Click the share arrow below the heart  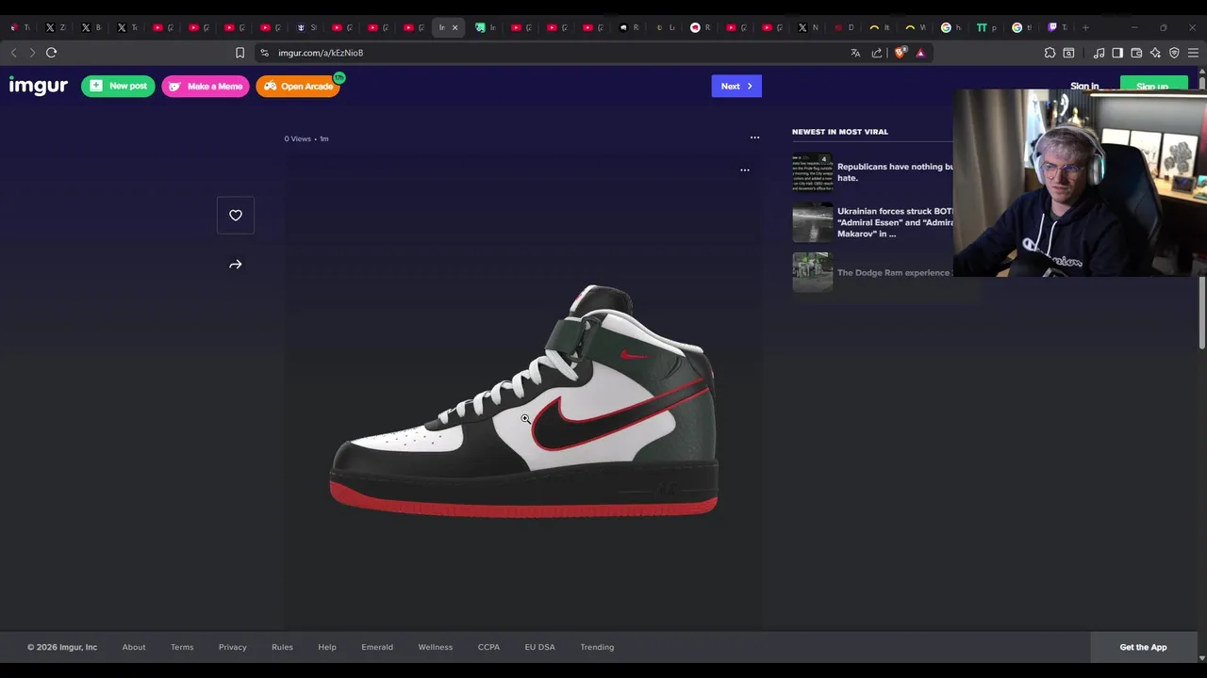click(236, 265)
